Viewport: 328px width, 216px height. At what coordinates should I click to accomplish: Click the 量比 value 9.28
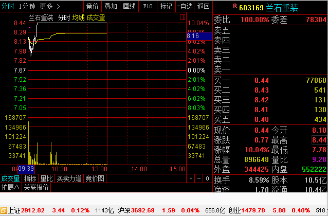319,159
